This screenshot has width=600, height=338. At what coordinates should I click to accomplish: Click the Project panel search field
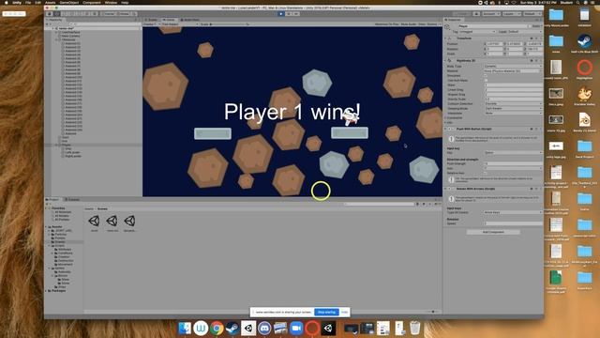click(379, 205)
